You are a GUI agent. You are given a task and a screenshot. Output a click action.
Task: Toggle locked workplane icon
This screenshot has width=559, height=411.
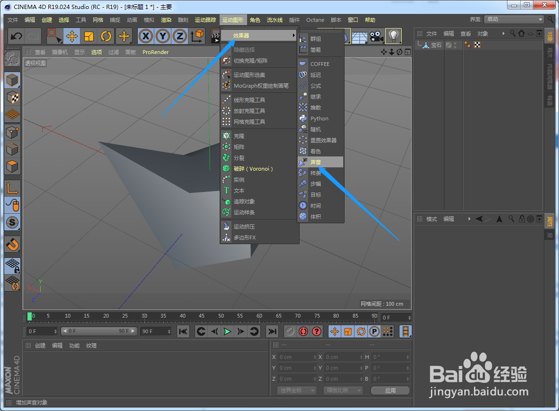tap(12, 266)
